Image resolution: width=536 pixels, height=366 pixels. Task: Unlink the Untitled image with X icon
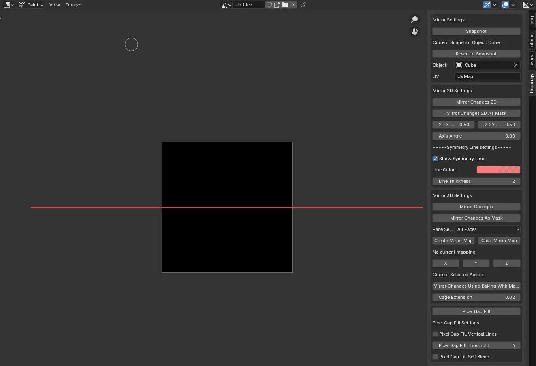pyautogui.click(x=293, y=5)
